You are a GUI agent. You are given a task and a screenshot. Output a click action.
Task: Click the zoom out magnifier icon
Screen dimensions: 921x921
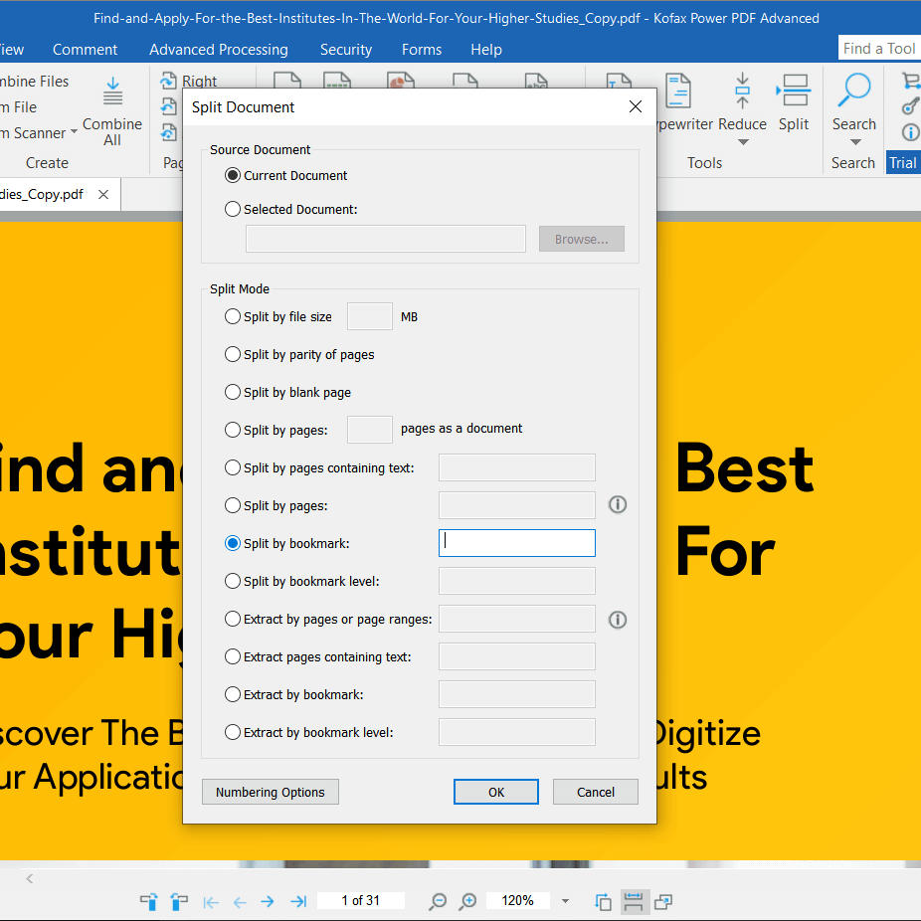438,902
